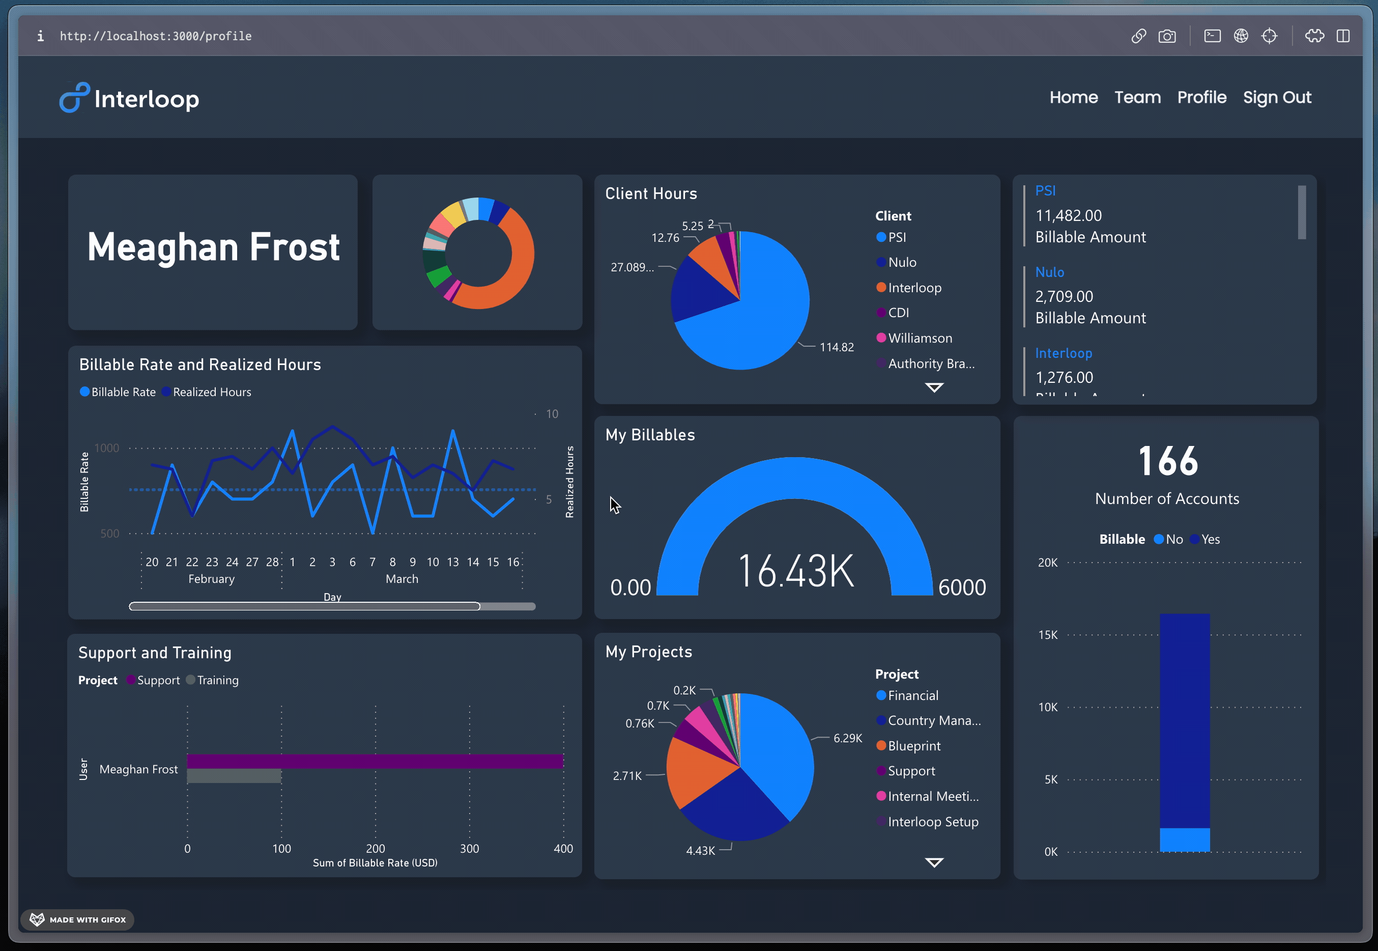This screenshot has width=1378, height=951.
Task: Click the copy link chain icon
Action: click(x=1138, y=36)
